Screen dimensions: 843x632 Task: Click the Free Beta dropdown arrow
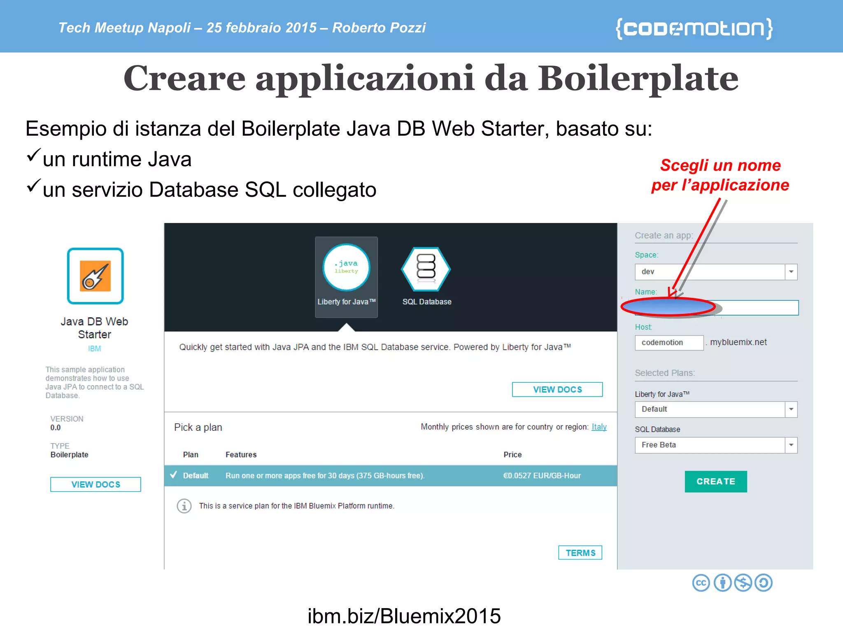coord(791,445)
